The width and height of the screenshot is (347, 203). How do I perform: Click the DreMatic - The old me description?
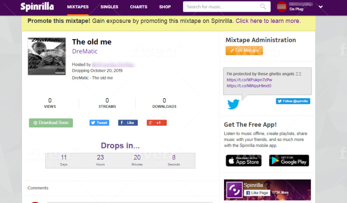pos(92,78)
